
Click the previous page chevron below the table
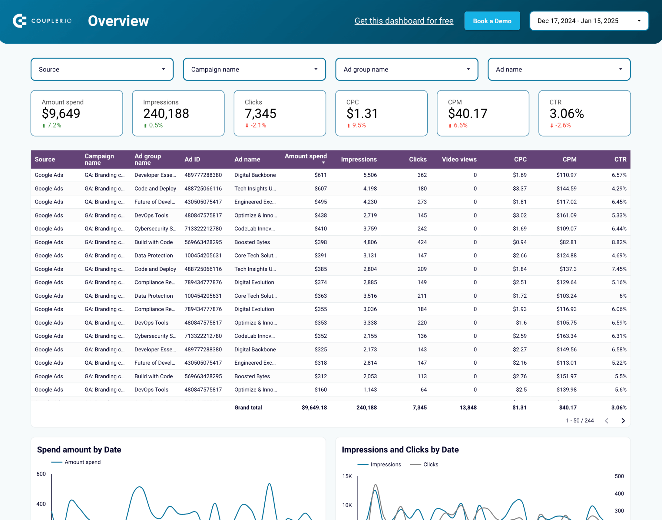click(607, 421)
